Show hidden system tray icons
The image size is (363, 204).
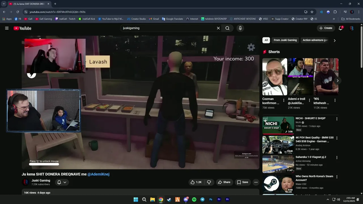click(x=328, y=199)
